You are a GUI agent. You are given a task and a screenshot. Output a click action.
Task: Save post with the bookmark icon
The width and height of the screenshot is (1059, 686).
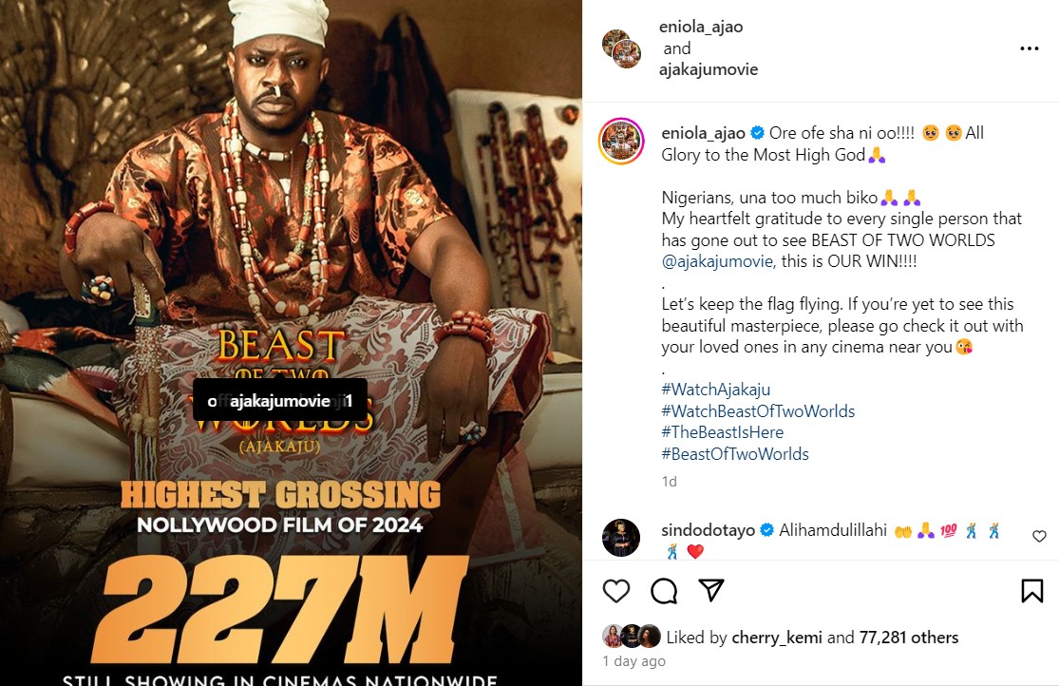point(1031,591)
